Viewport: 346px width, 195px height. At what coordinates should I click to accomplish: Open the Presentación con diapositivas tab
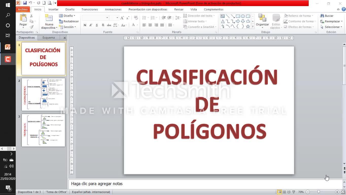click(148, 9)
